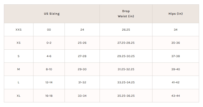203x107 pixels.
Task: Click the 43-44 hips measurement cell
Action: tap(176, 96)
